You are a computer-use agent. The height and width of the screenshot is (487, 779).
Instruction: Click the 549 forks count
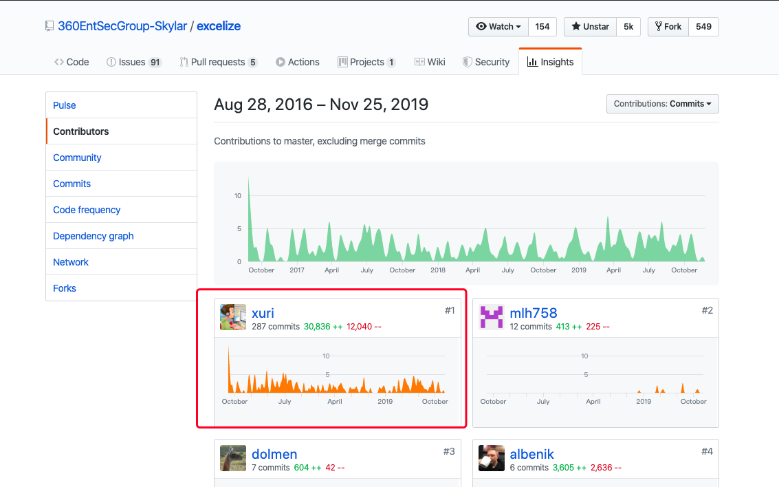pyautogui.click(x=703, y=27)
